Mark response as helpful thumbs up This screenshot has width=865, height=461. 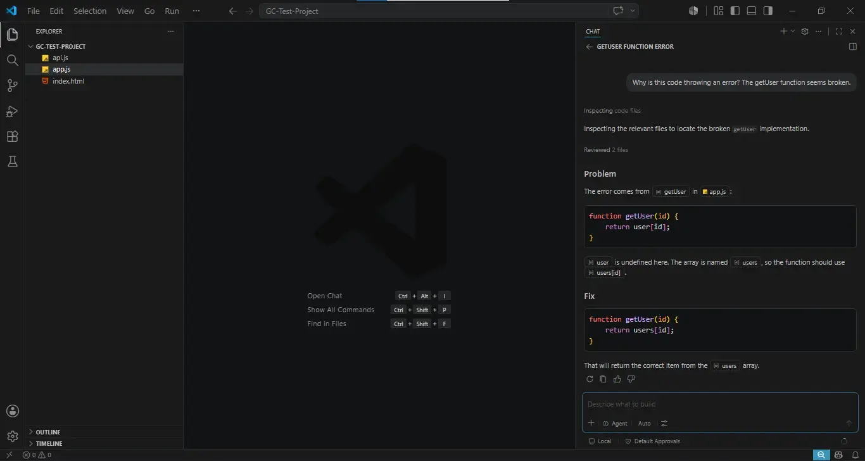click(x=617, y=379)
